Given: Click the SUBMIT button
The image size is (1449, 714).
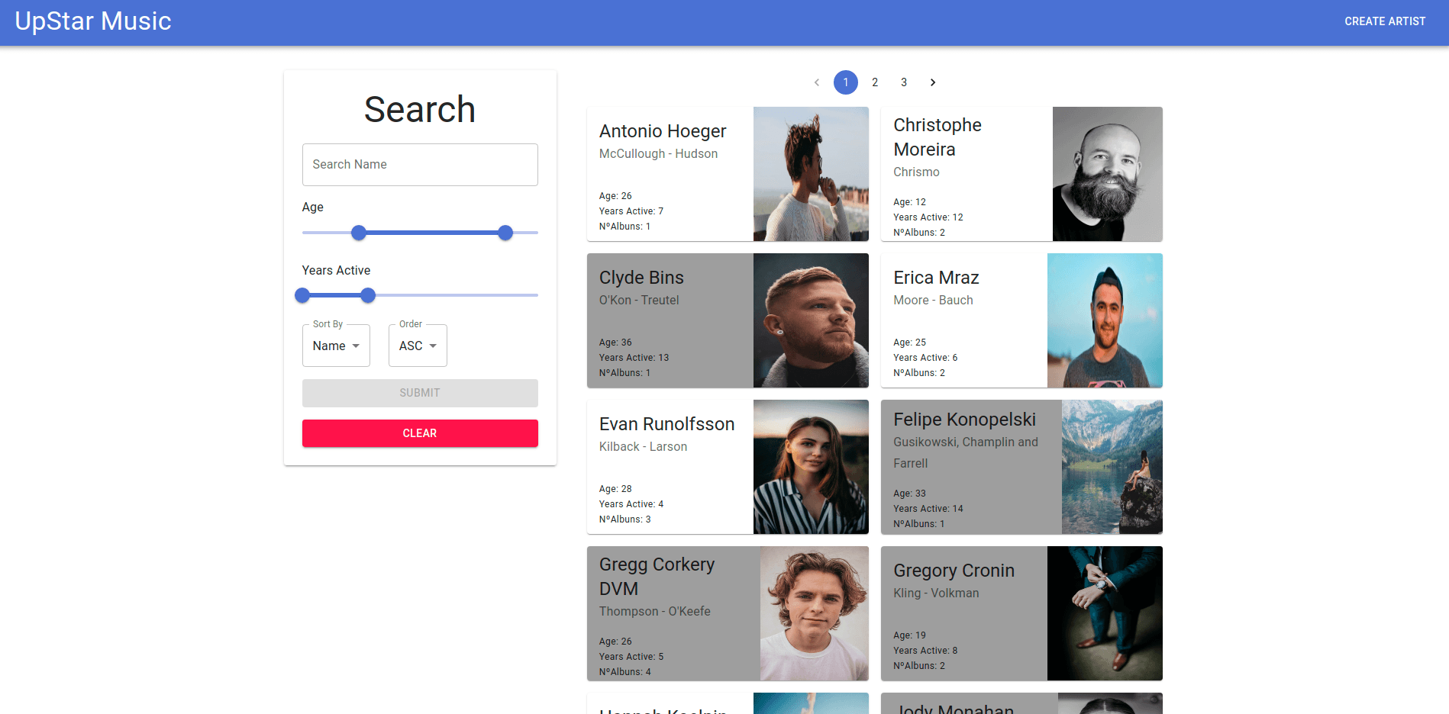Looking at the screenshot, I should pos(420,393).
